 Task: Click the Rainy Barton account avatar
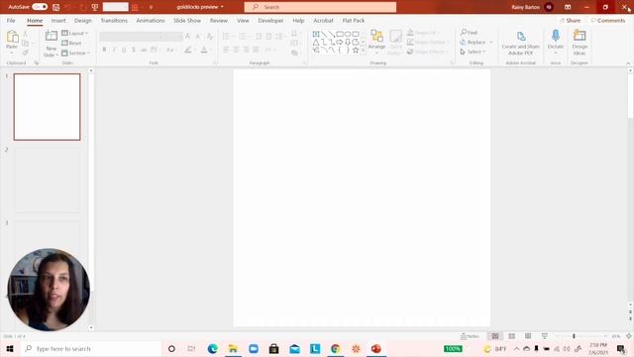pos(549,7)
